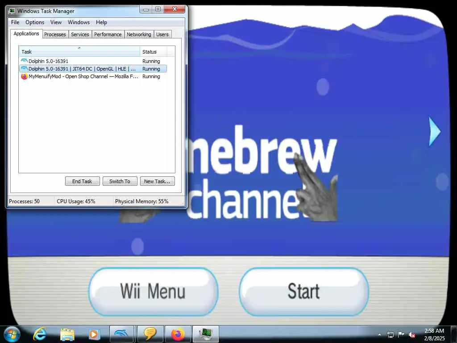Click the Dolphin icon on the JIT64 task row

(24, 68)
